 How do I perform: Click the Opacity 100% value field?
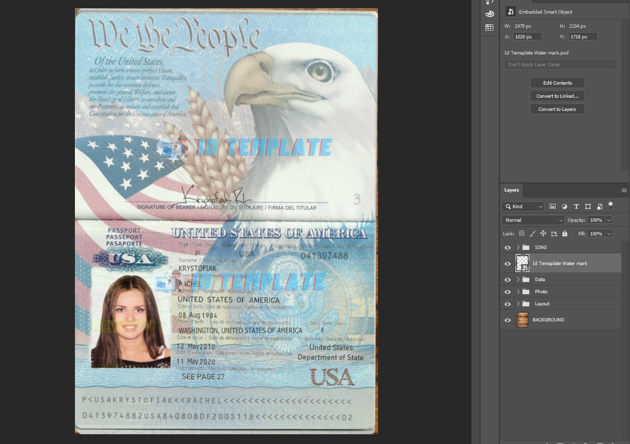click(x=596, y=220)
